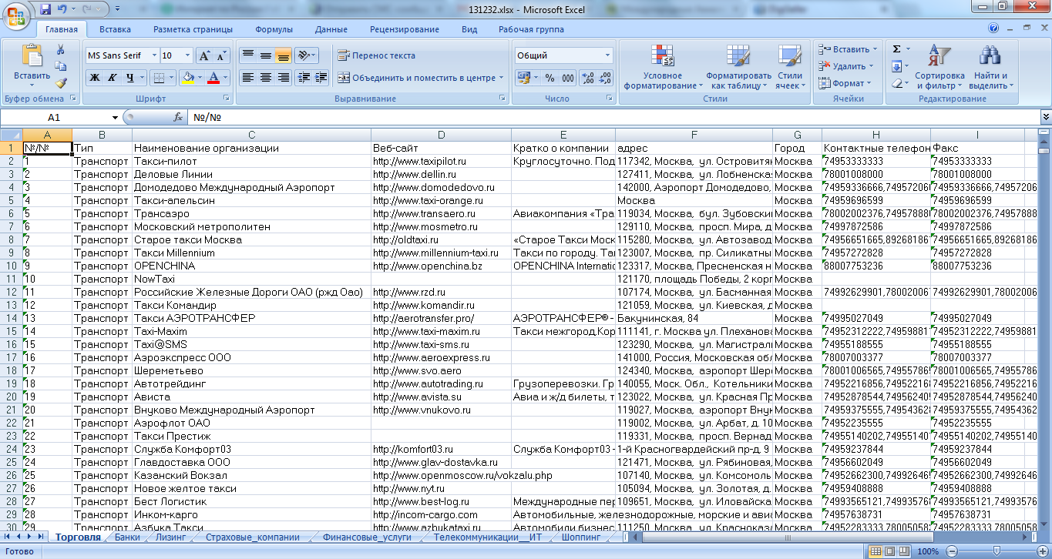Cut the selection with scissors icon
Screen dimensions: 1052x559
[61, 49]
